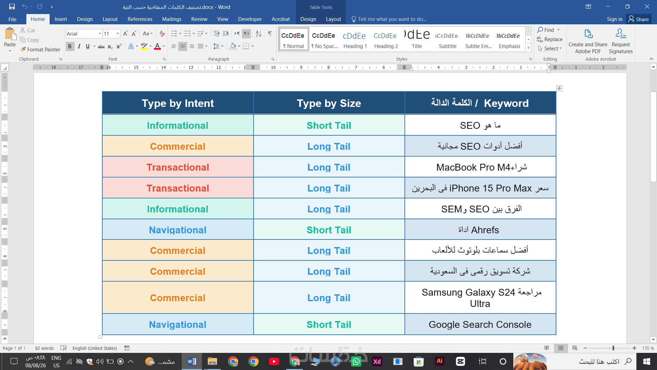Open the File tab
657x370 pixels.
coord(12,19)
